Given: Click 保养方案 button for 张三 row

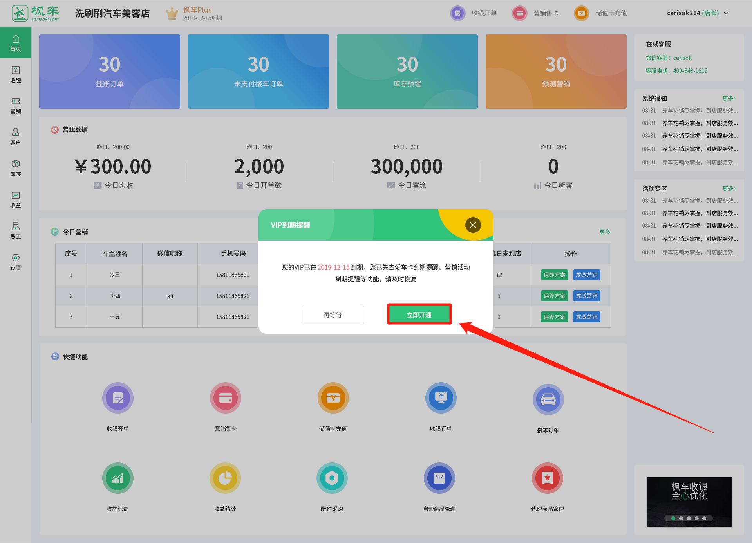Looking at the screenshot, I should tap(554, 275).
